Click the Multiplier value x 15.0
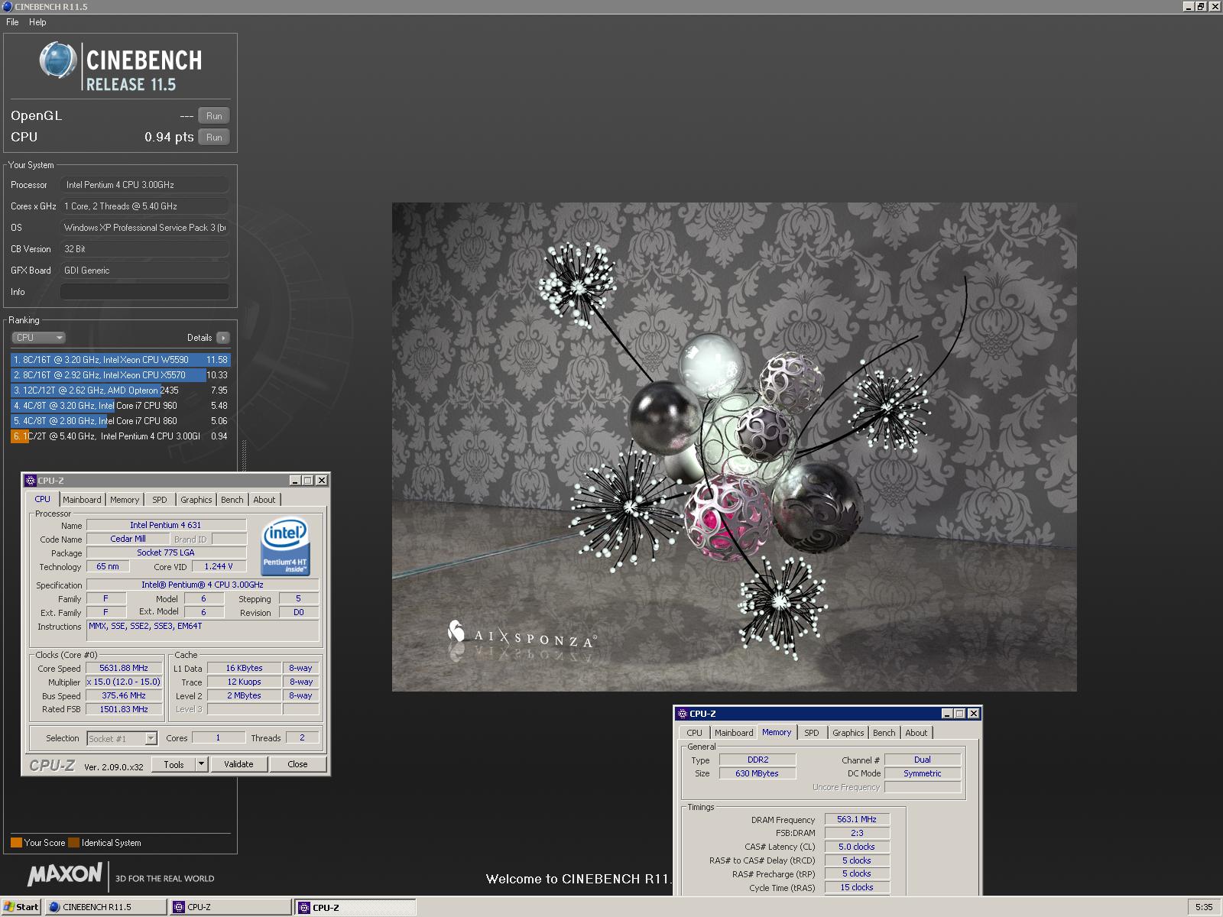 click(124, 682)
